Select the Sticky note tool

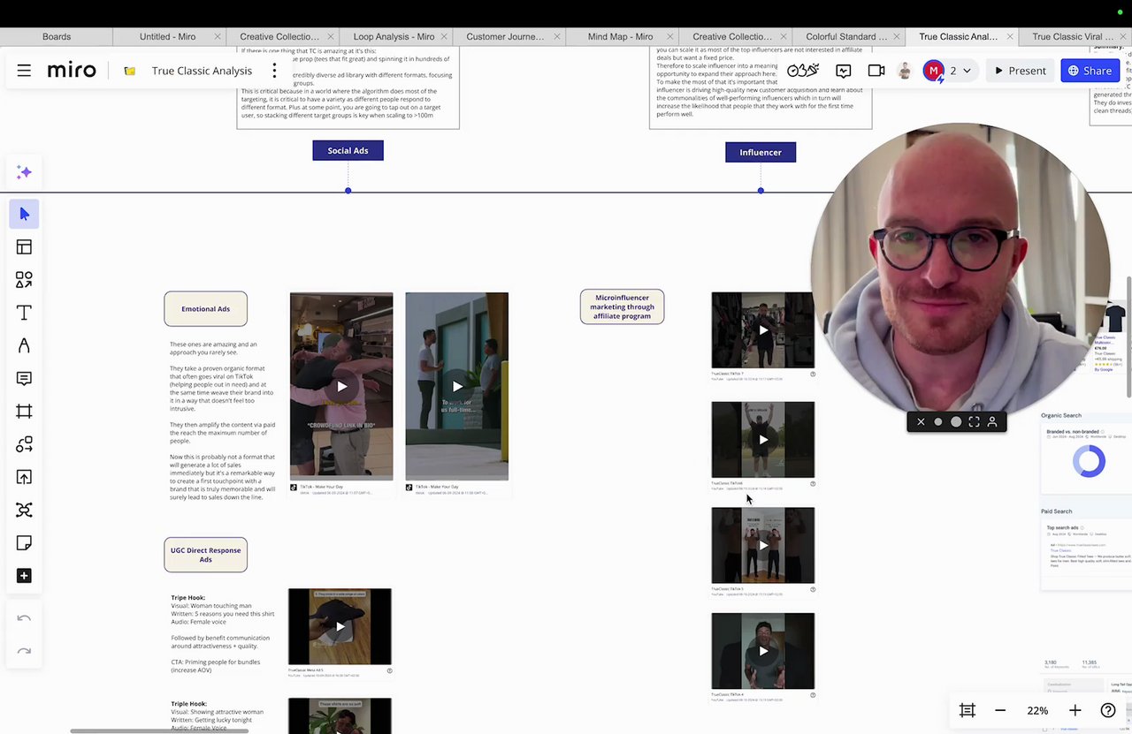[24, 542]
